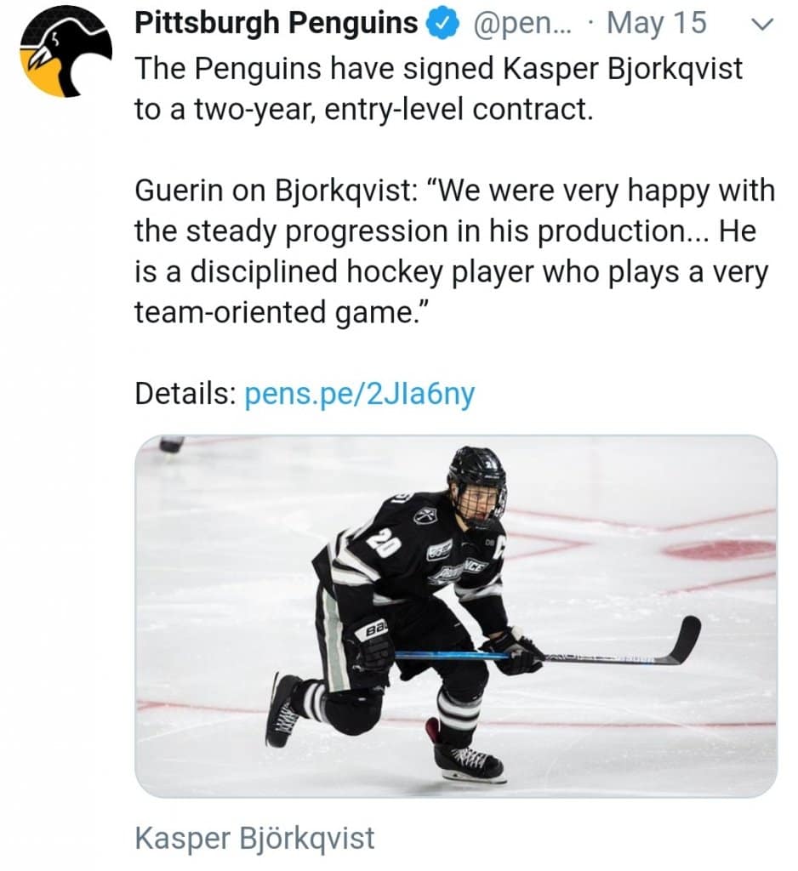Follow the pens.pe/2JIa6ny details link
Image resolution: width=798 pixels, height=871 pixels.
[x=359, y=394]
